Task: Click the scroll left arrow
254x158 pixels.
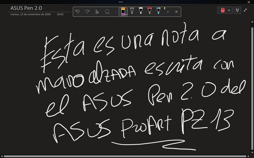Action: (x=2, y=156)
